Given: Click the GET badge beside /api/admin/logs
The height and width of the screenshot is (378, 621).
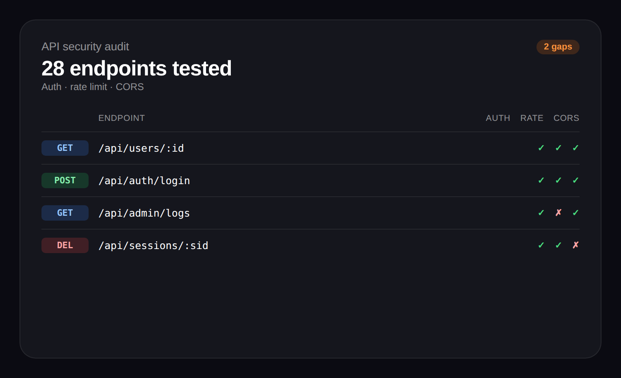Looking at the screenshot, I should [65, 213].
